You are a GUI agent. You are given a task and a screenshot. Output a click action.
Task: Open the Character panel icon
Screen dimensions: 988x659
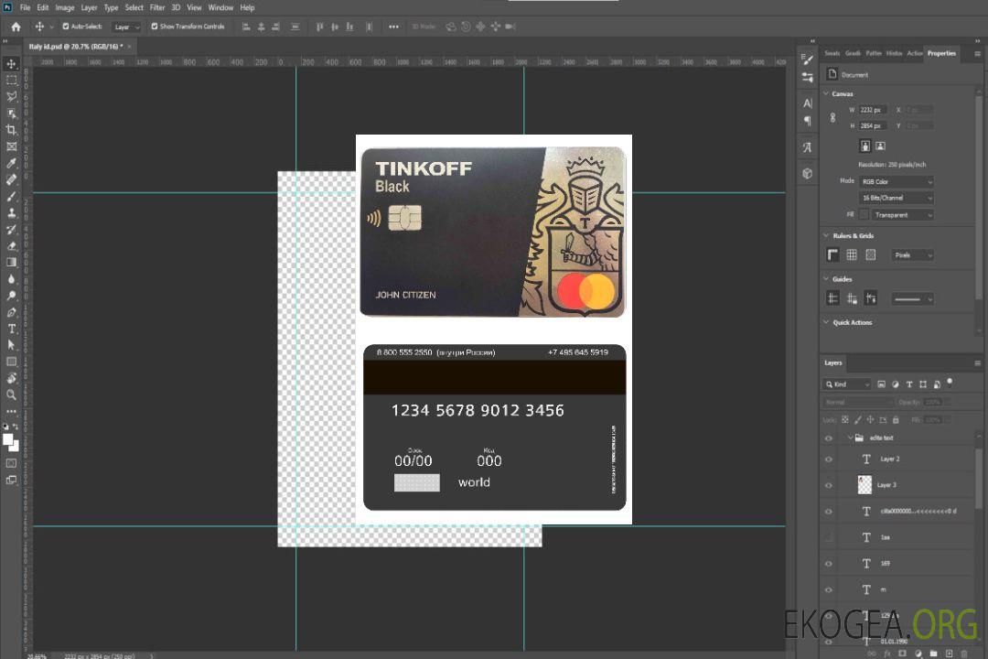(x=808, y=103)
